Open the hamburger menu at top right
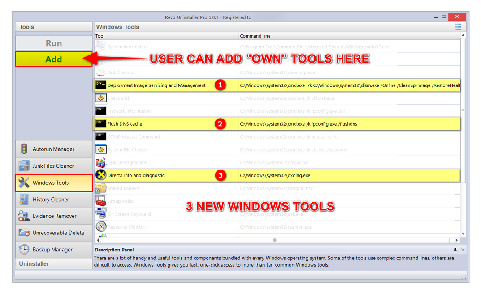 click(458, 27)
